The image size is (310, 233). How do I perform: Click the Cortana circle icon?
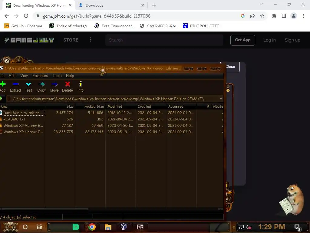point(25,227)
